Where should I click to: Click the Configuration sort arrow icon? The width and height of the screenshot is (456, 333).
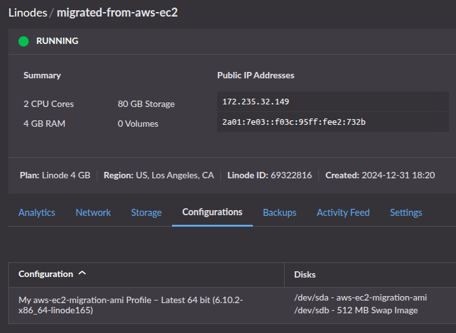pyautogui.click(x=82, y=273)
